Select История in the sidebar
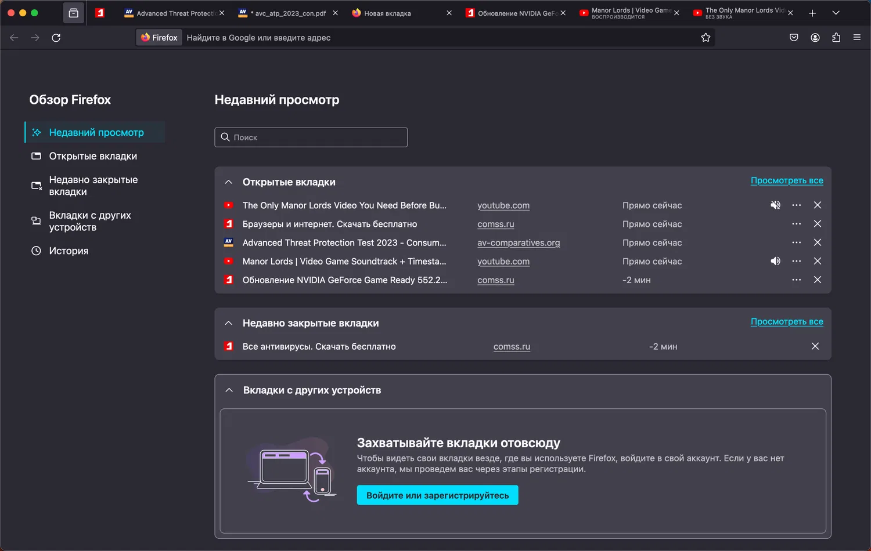The height and width of the screenshot is (551, 871). click(x=69, y=251)
